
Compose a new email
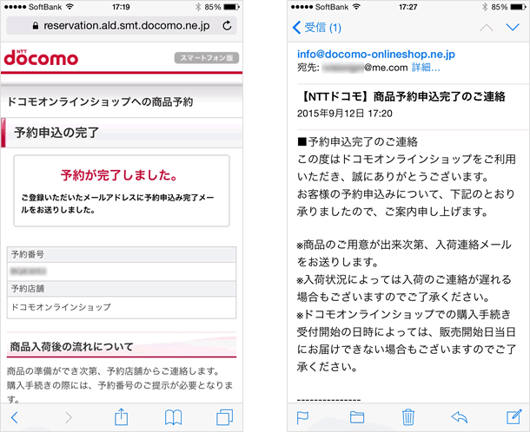514,416
